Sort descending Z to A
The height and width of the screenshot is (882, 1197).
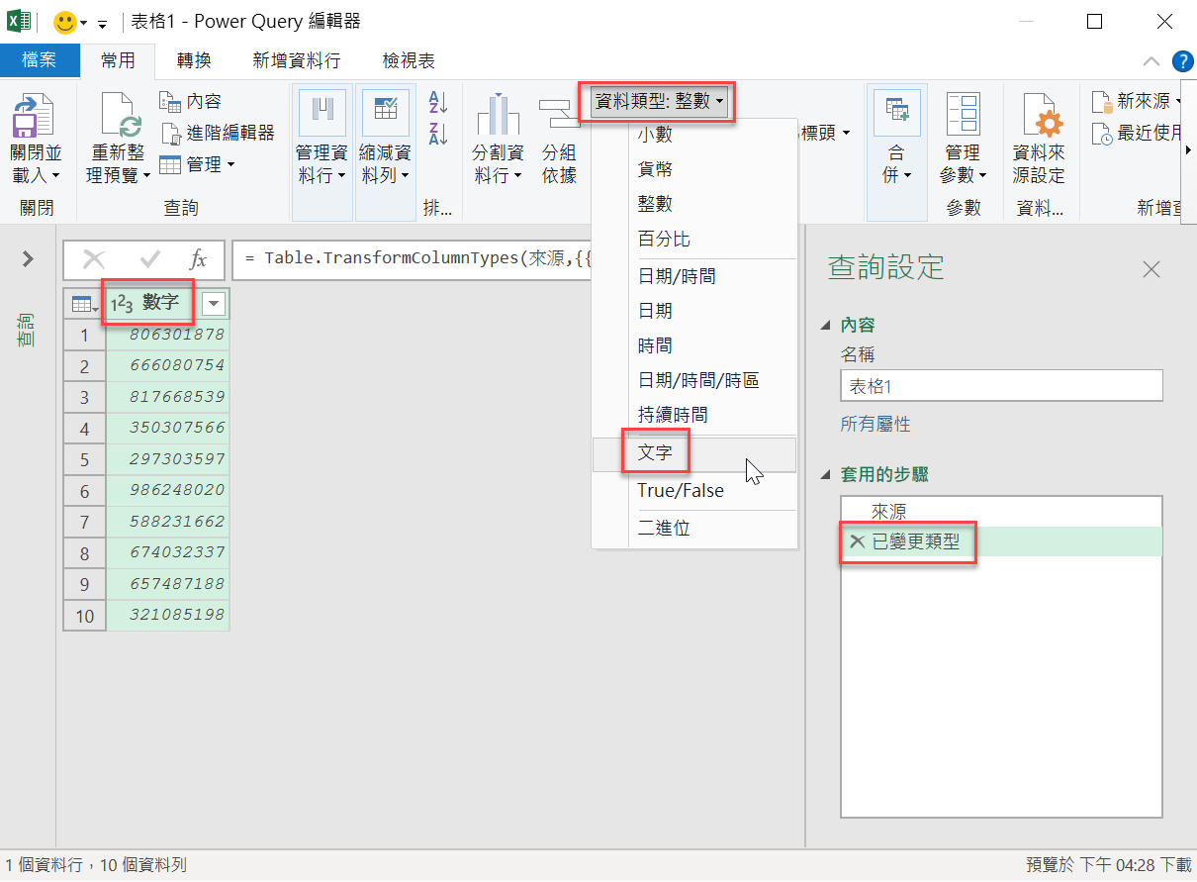(438, 133)
